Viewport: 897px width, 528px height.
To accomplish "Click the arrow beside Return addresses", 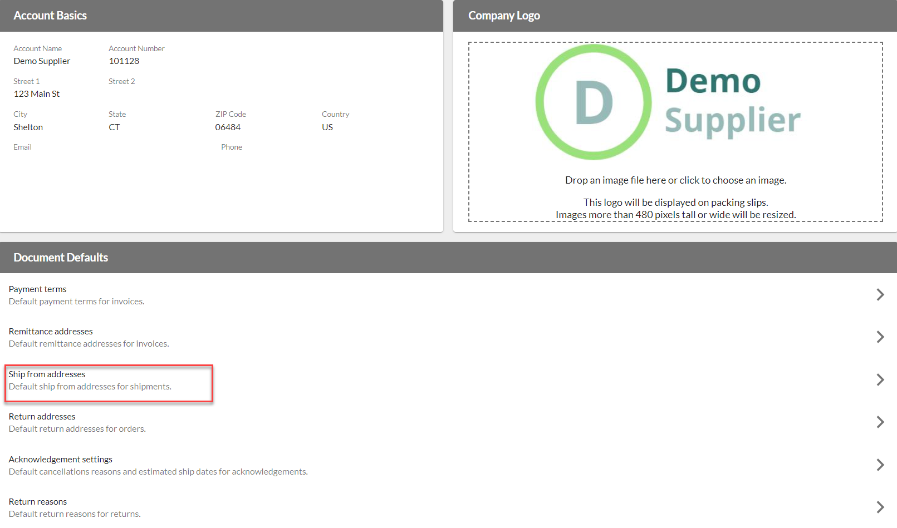I will (880, 422).
